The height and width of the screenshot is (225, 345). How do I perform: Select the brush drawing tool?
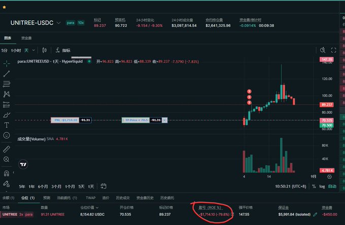[7, 115]
